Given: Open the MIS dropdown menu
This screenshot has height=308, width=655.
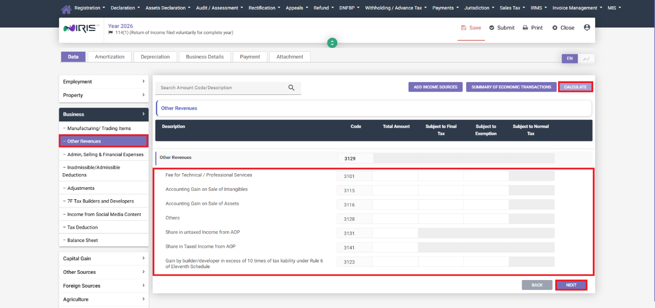Looking at the screenshot, I should point(614,8).
